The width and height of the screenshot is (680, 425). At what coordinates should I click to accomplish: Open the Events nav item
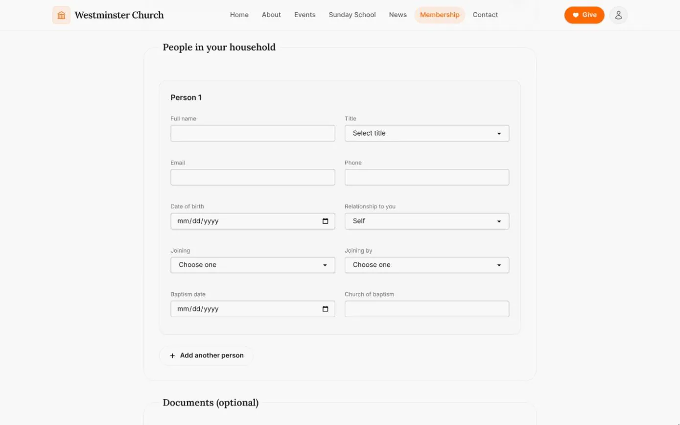[x=305, y=15]
